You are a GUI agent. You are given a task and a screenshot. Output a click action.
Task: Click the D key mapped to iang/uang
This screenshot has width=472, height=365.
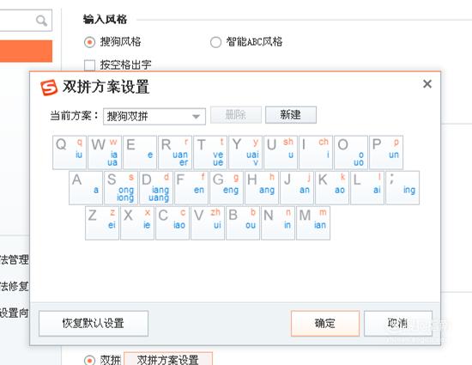[156, 188]
